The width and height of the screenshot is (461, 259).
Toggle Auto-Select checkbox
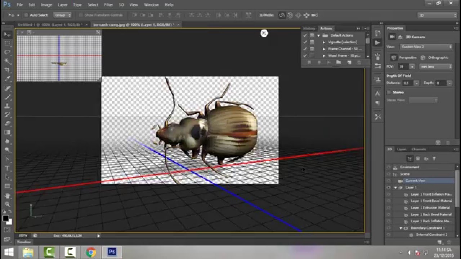tap(26, 15)
